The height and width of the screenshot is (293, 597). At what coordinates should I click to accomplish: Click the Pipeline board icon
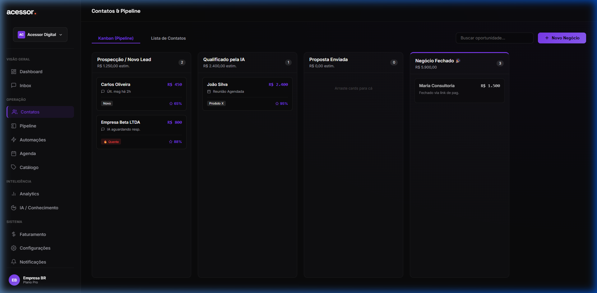(x=14, y=126)
